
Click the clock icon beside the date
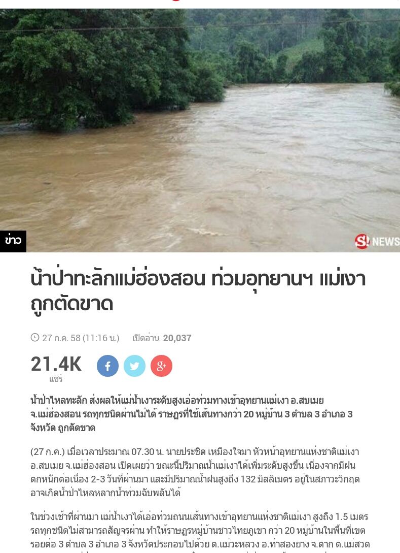click(x=35, y=338)
